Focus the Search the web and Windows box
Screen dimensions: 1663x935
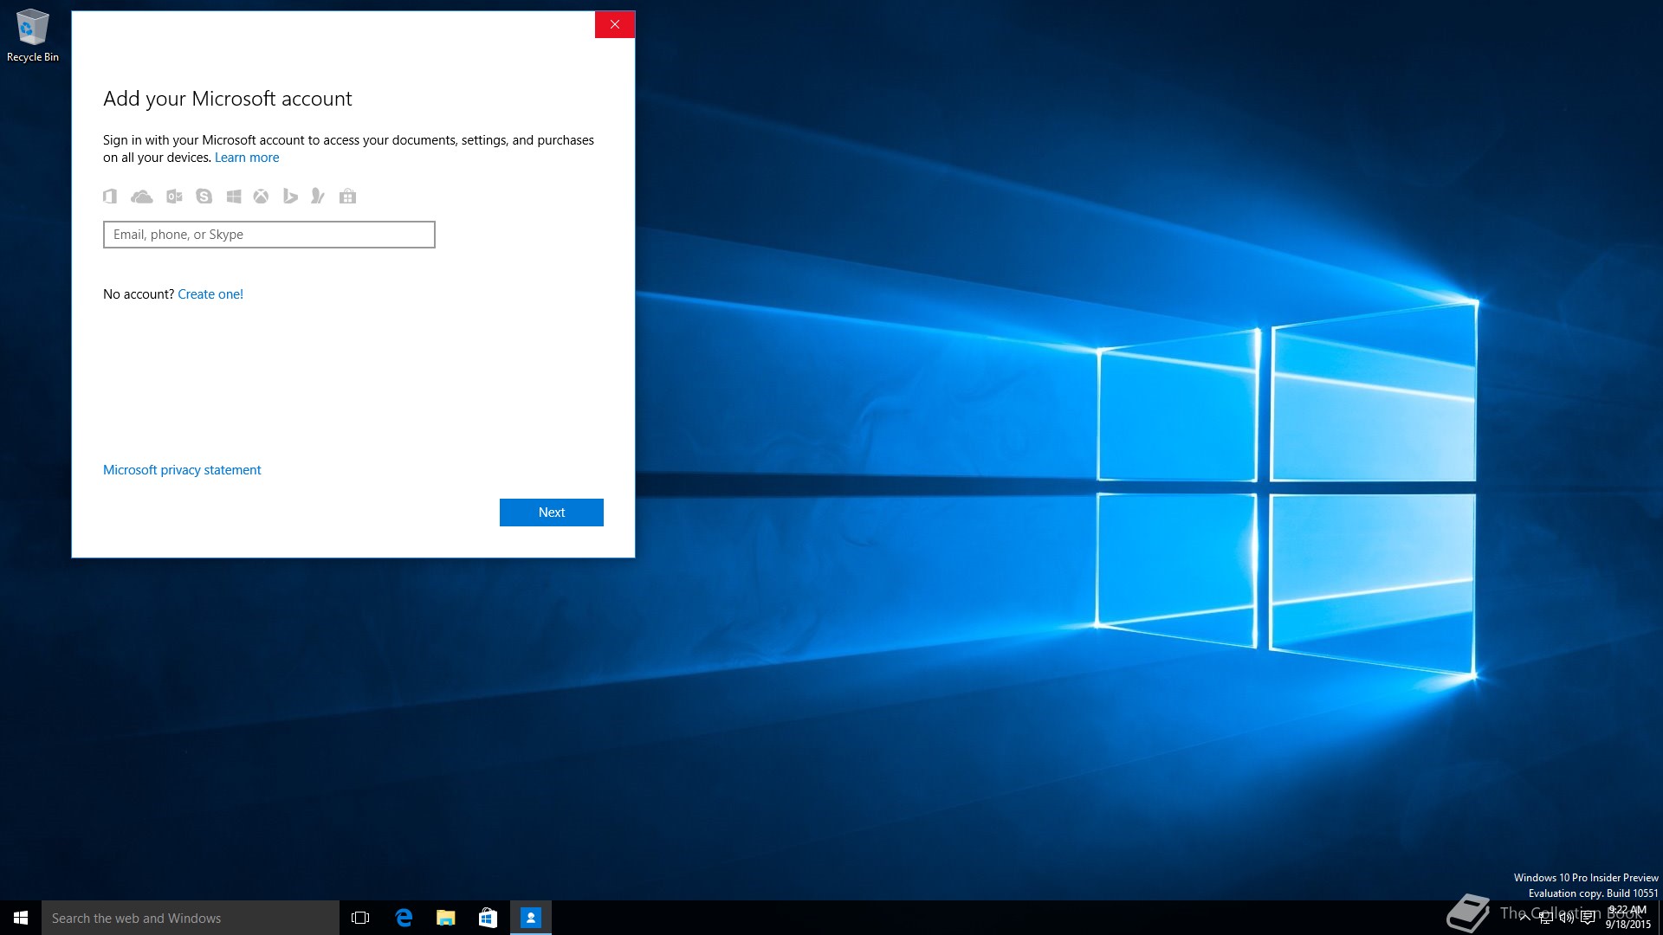[x=191, y=918]
